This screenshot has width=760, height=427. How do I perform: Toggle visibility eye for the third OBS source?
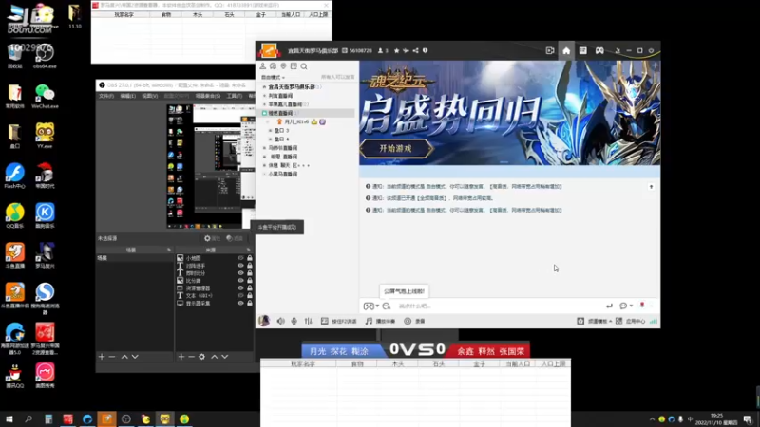[240, 273]
